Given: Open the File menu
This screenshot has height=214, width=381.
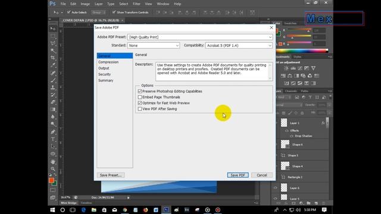Looking at the screenshot, I should click(63, 4).
